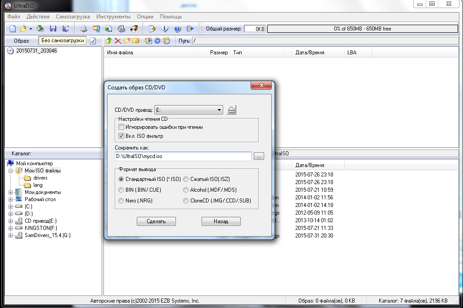Collapse the 'Мои ISO файлы' tree node
Image resolution: width=463 pixels, height=308 pixels.
(11, 171)
